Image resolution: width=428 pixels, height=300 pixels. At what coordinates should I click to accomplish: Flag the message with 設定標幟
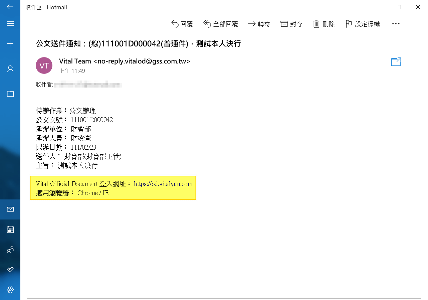click(x=362, y=24)
